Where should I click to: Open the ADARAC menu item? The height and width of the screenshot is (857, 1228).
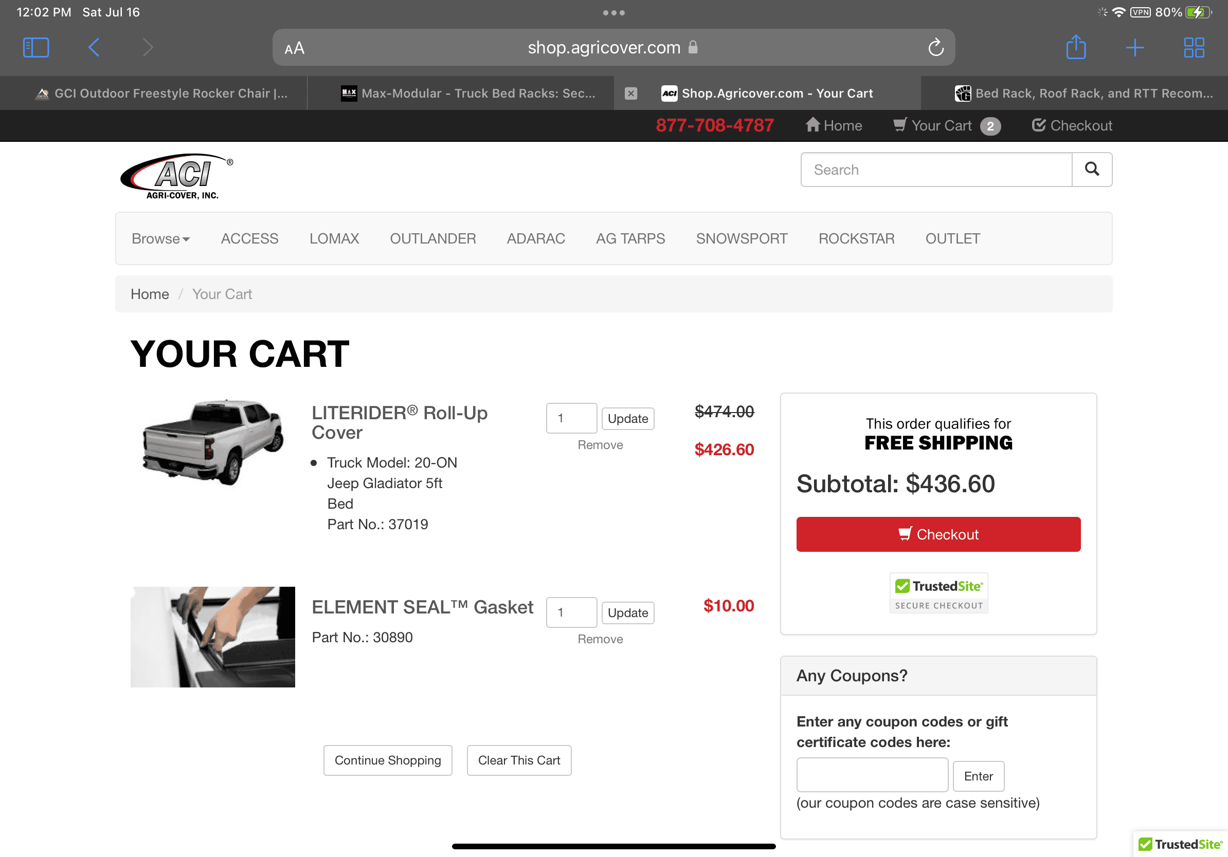(x=536, y=238)
